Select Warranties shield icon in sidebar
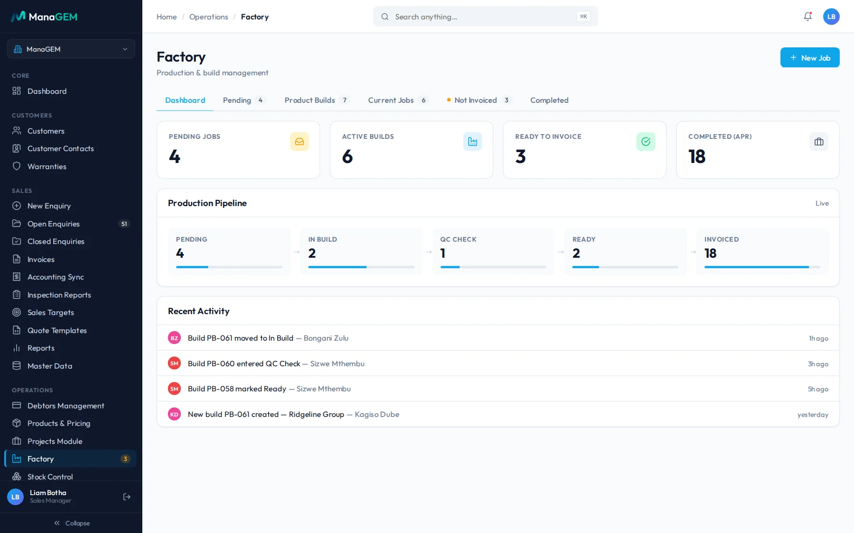 [17, 166]
